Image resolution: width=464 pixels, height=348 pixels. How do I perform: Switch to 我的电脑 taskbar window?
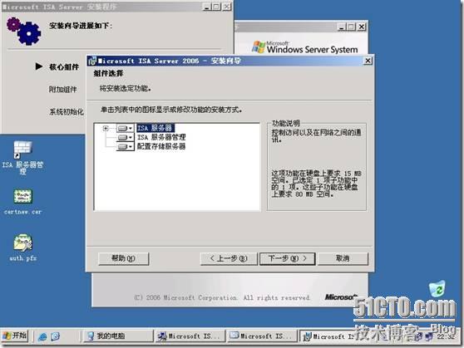pos(118,336)
